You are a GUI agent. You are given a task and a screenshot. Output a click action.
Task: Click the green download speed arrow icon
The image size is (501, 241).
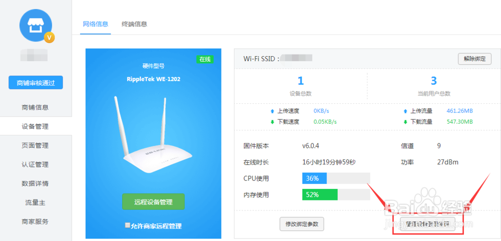(272, 122)
